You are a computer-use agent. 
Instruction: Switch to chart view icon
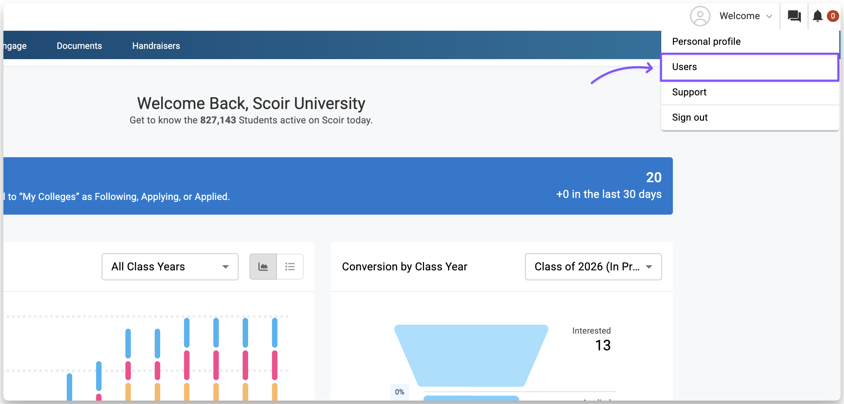click(x=263, y=267)
